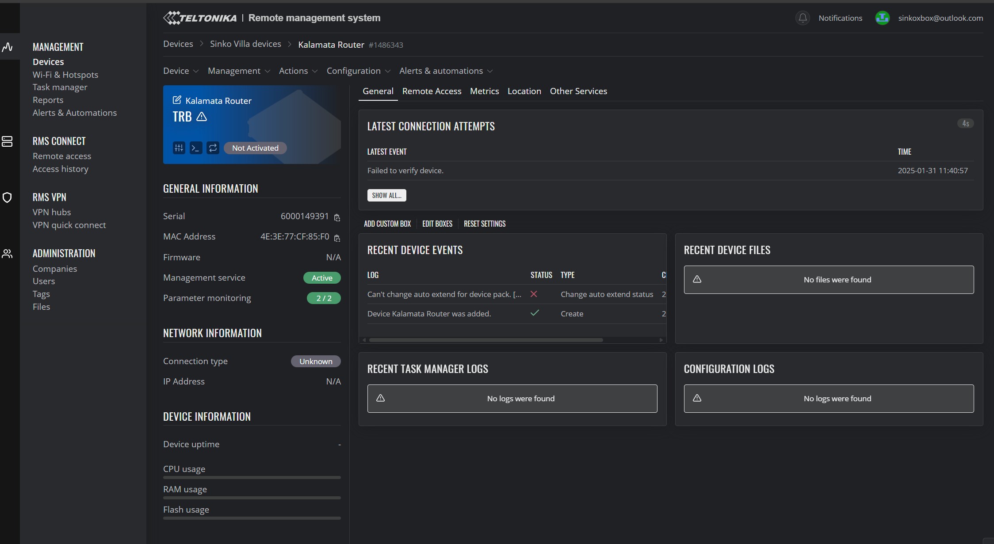Go to Sinko Villa devices breadcrumb
994x544 pixels.
(x=245, y=44)
